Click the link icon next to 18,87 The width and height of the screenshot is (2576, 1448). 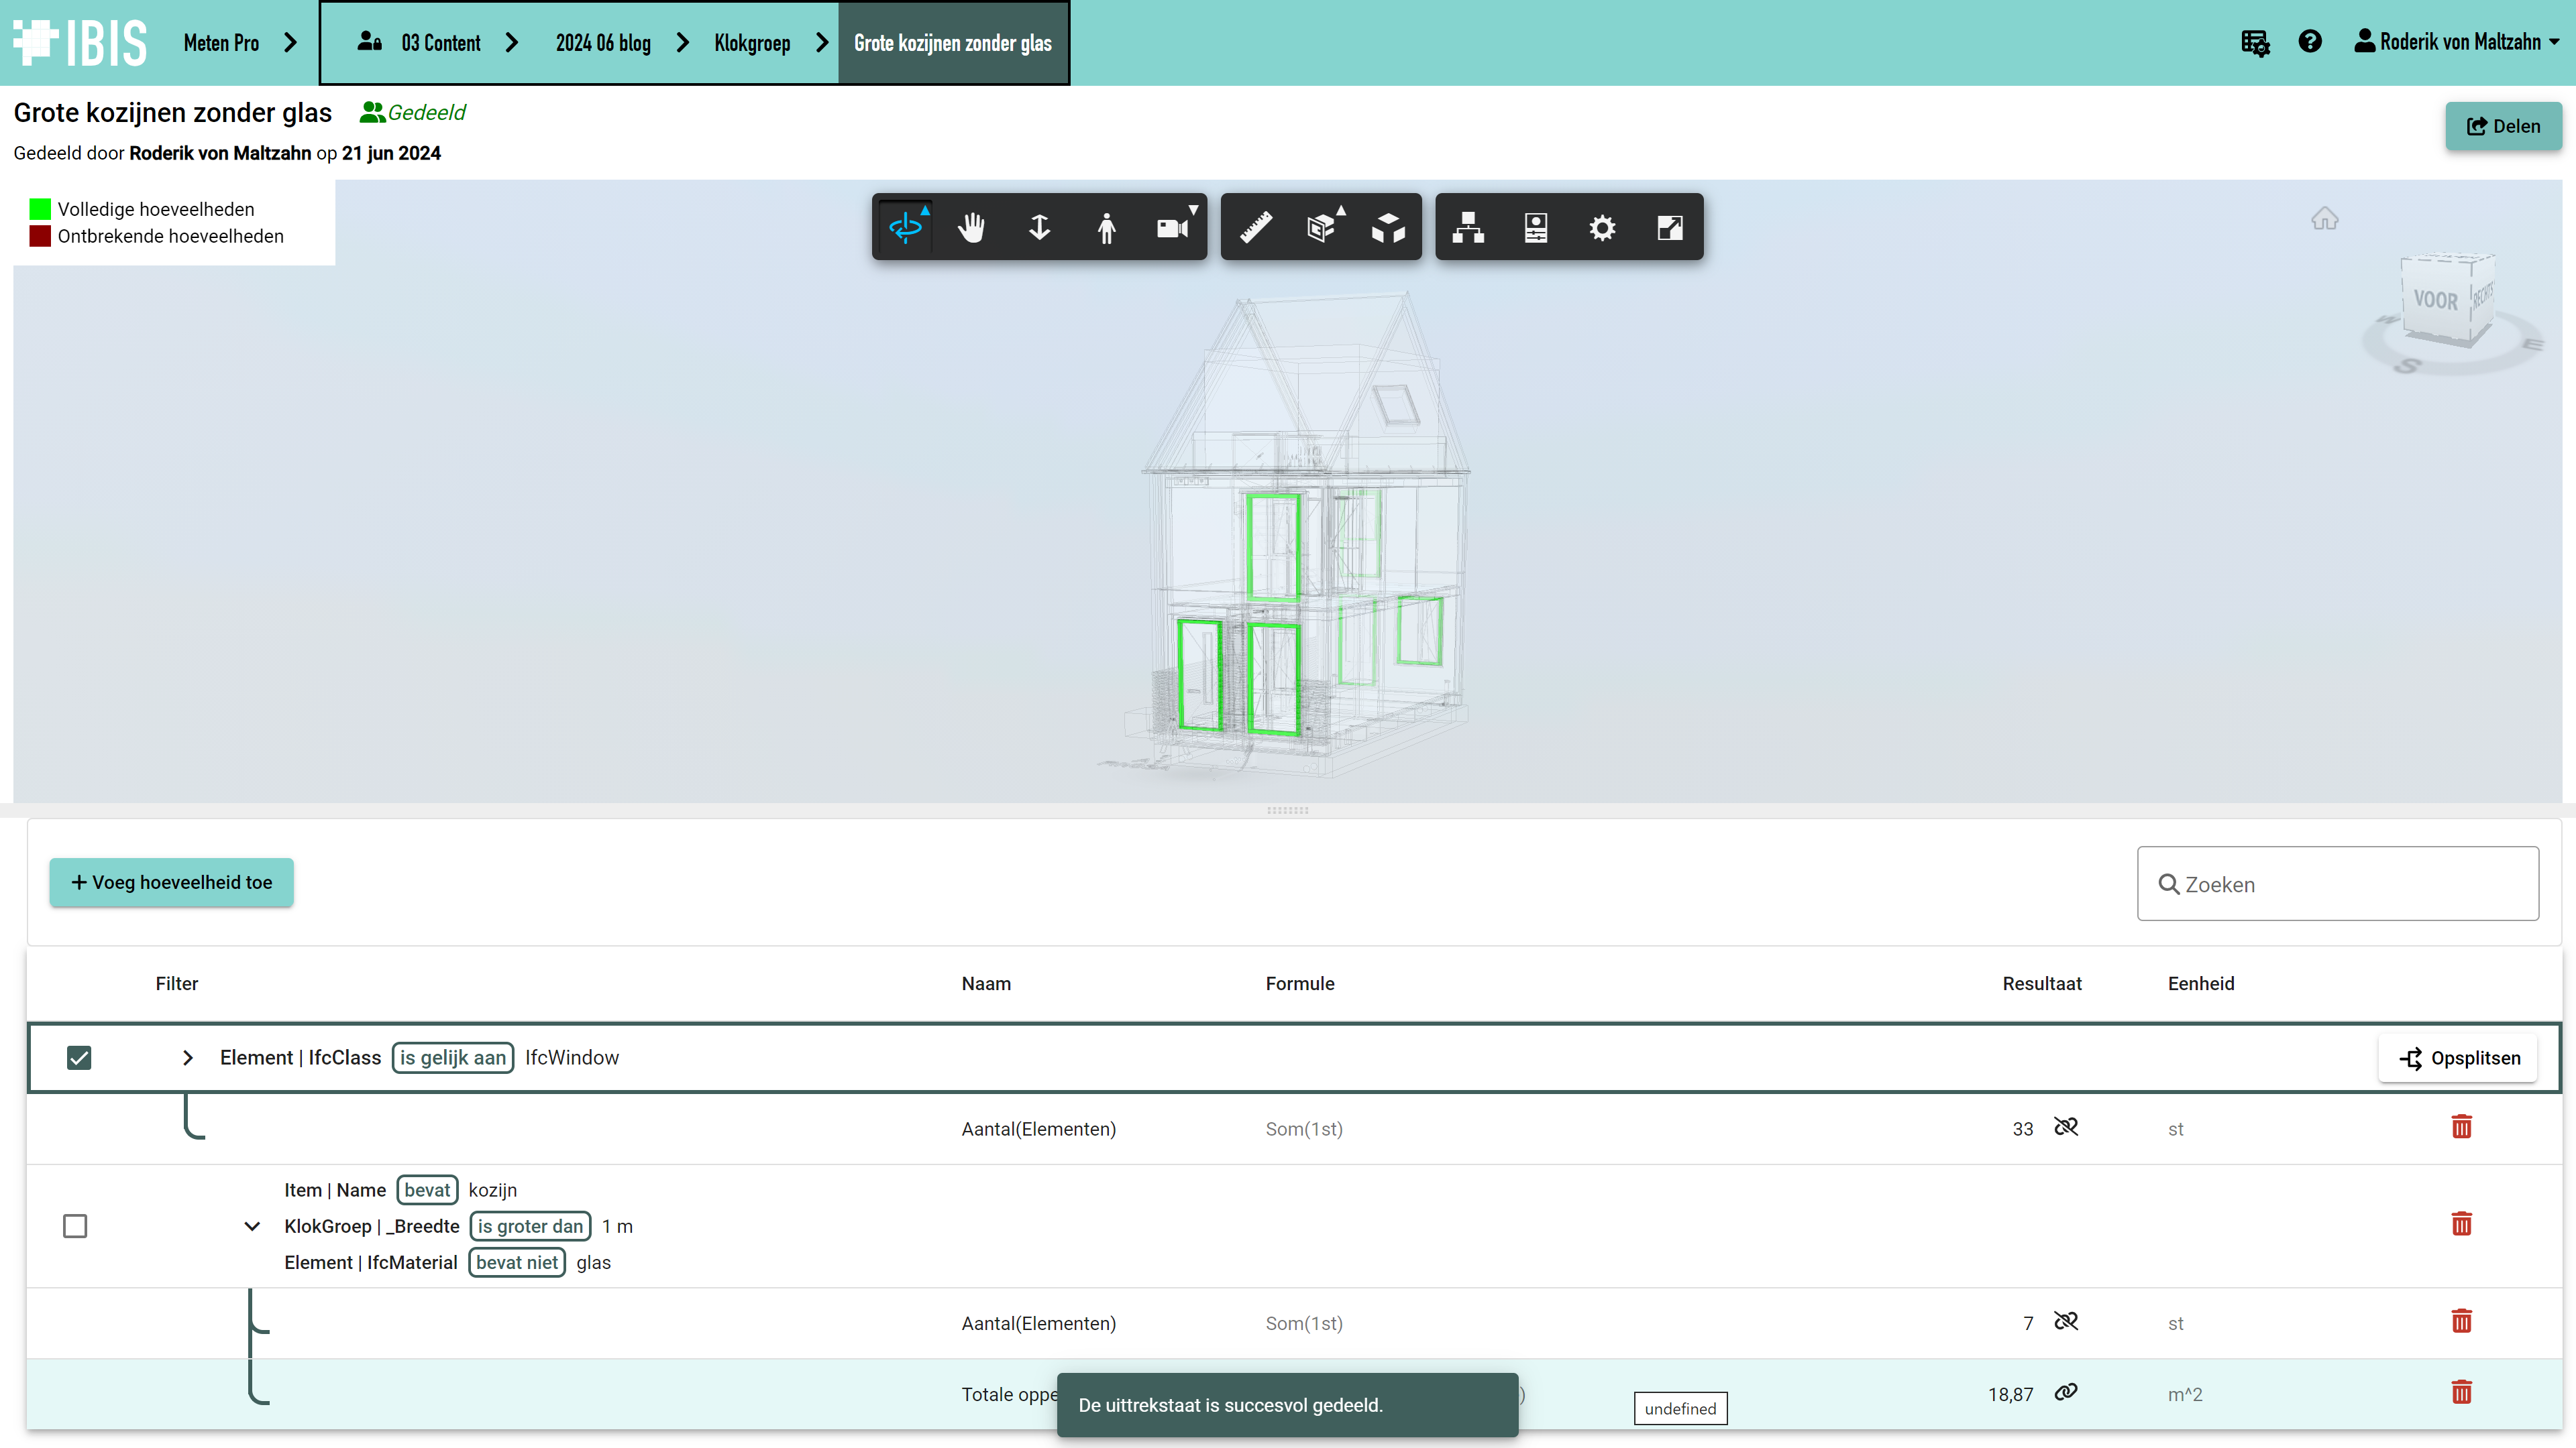coord(2066,1392)
